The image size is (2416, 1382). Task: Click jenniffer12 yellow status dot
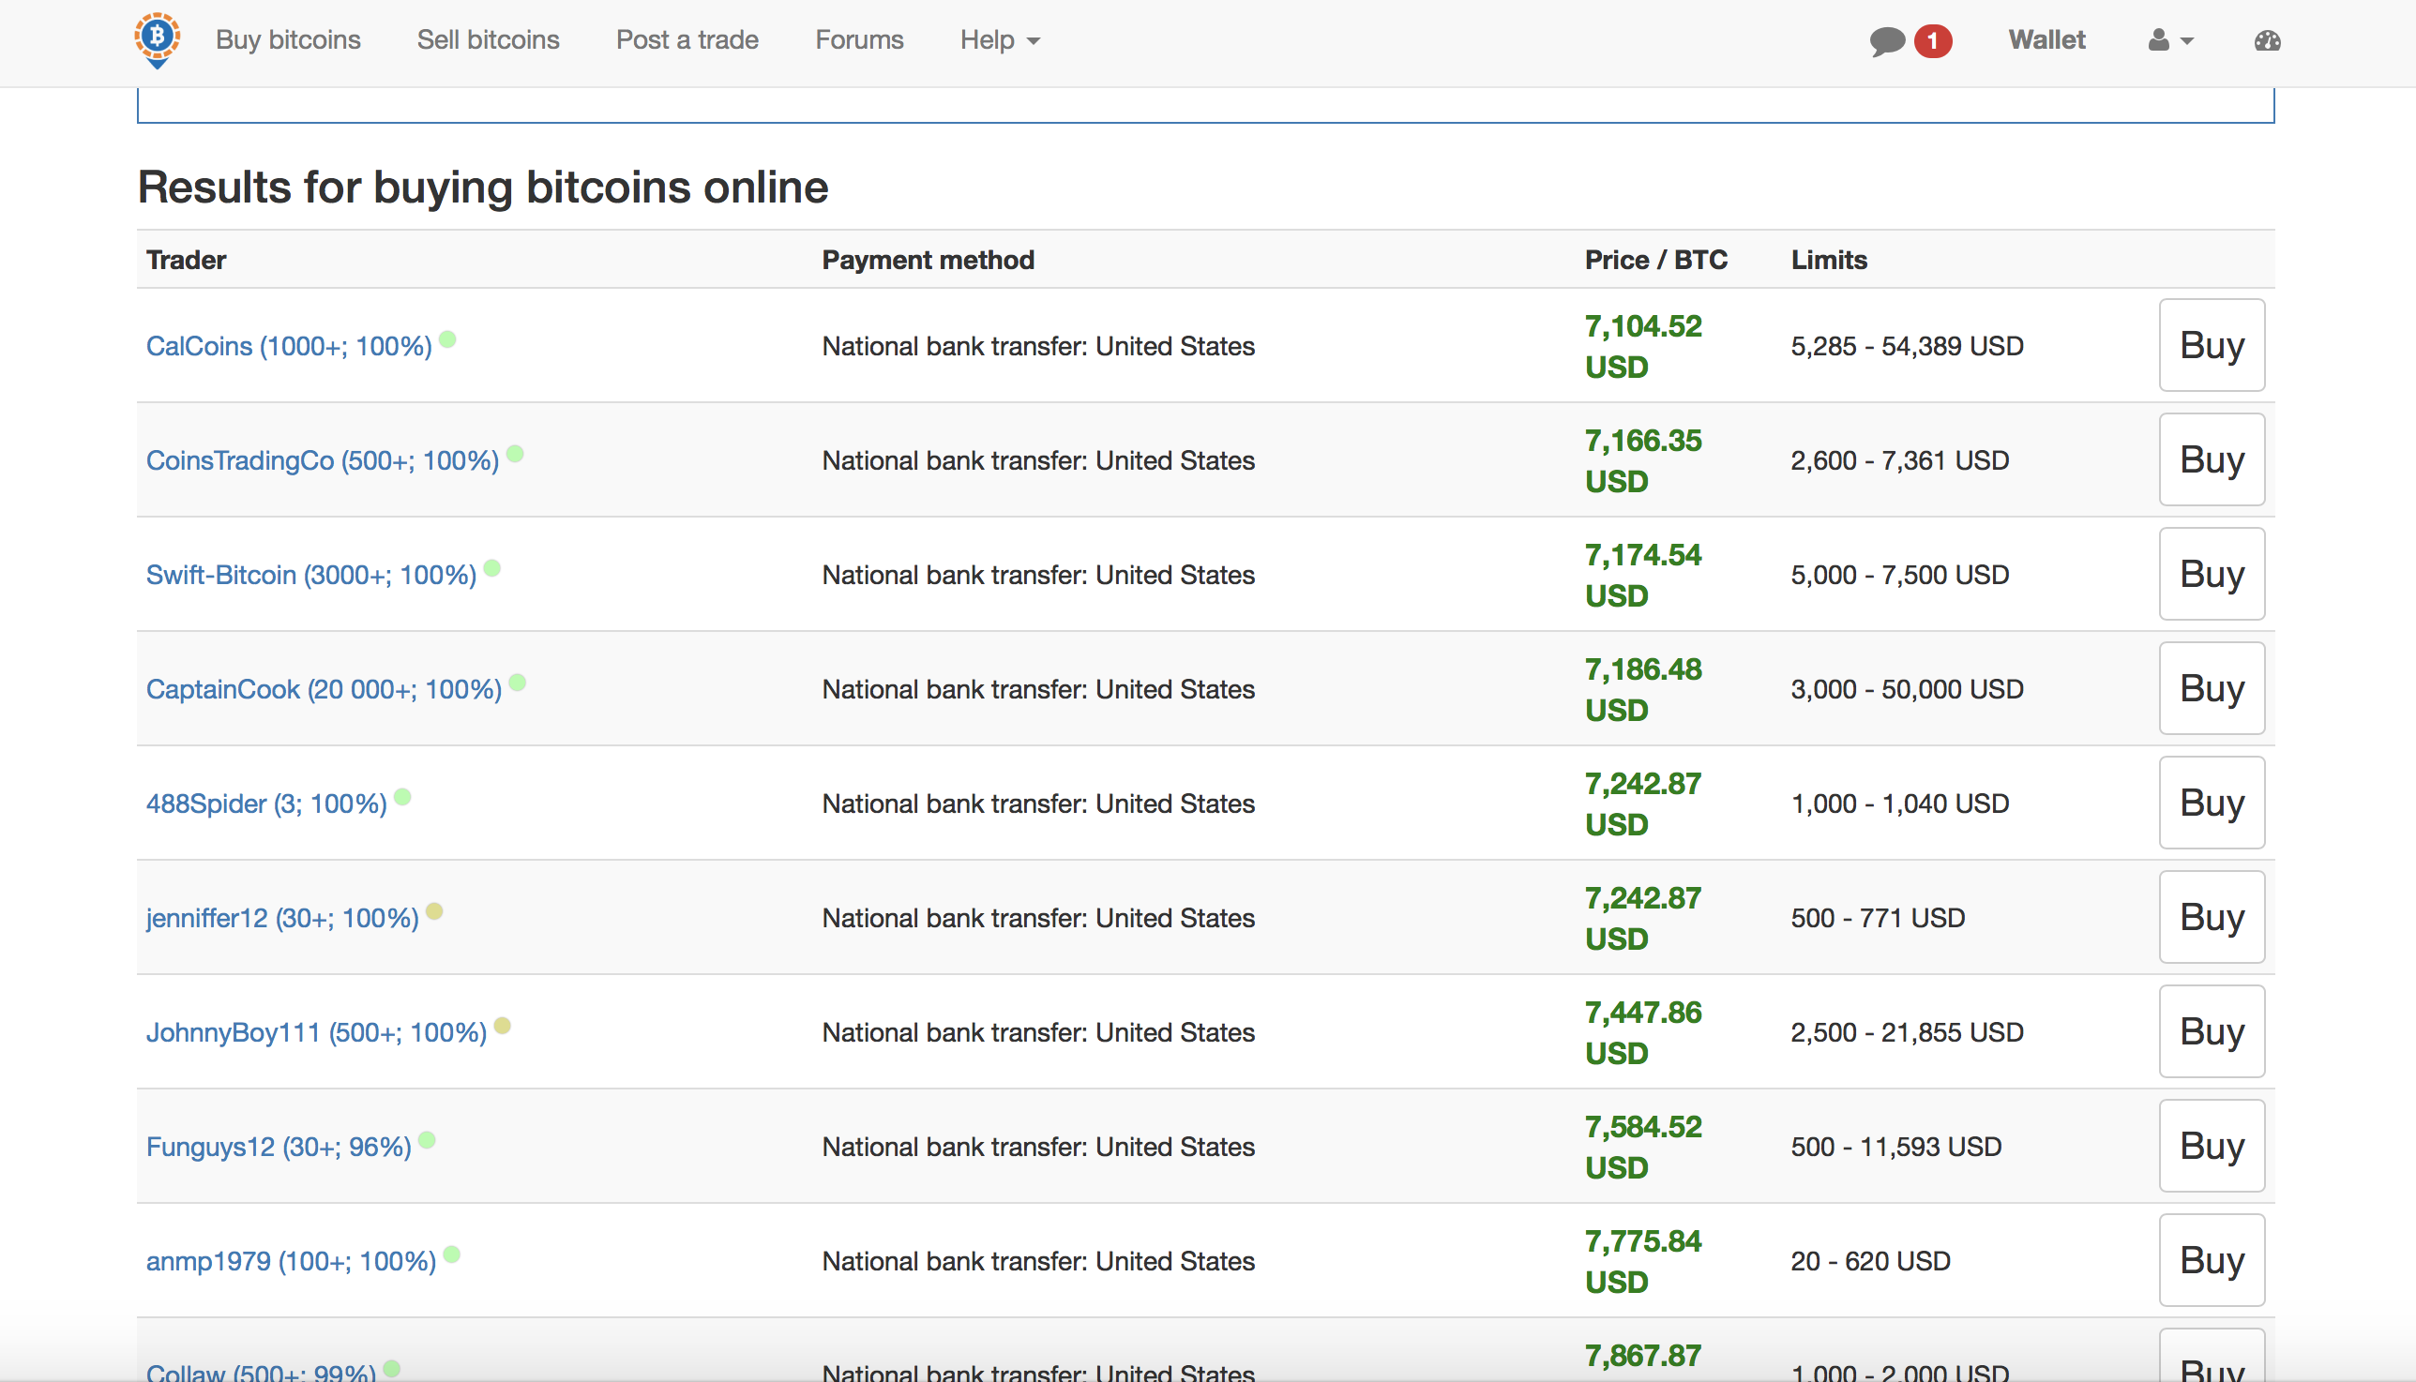click(x=435, y=911)
